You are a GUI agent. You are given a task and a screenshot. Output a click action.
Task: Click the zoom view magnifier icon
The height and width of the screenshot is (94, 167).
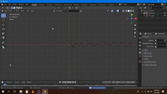pyautogui.click(x=135, y=25)
